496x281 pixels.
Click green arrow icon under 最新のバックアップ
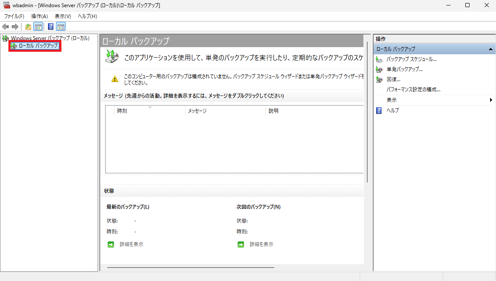[x=111, y=244]
